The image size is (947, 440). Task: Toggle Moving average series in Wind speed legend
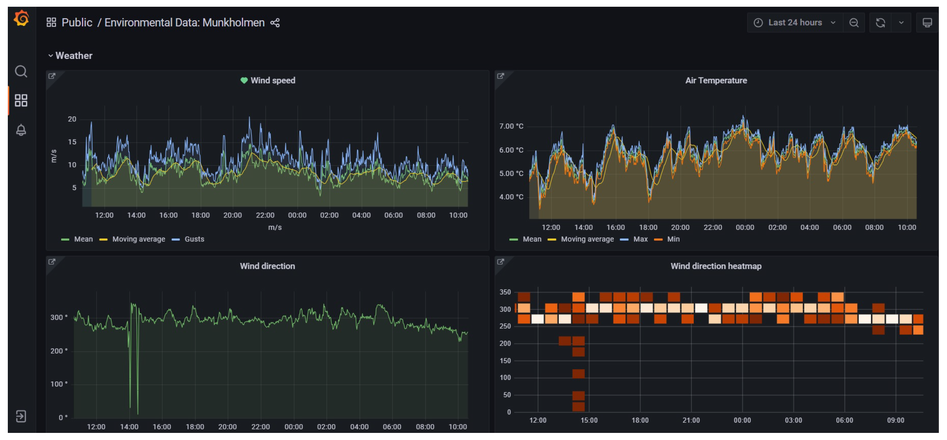(139, 239)
